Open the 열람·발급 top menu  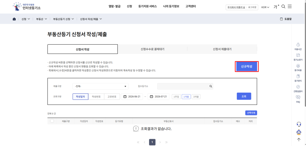coord(114,6)
